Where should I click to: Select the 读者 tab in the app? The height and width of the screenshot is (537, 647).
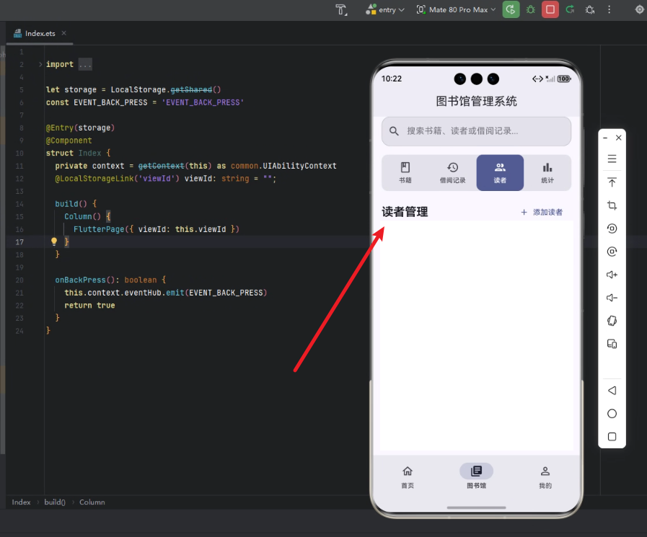pyautogui.click(x=500, y=173)
